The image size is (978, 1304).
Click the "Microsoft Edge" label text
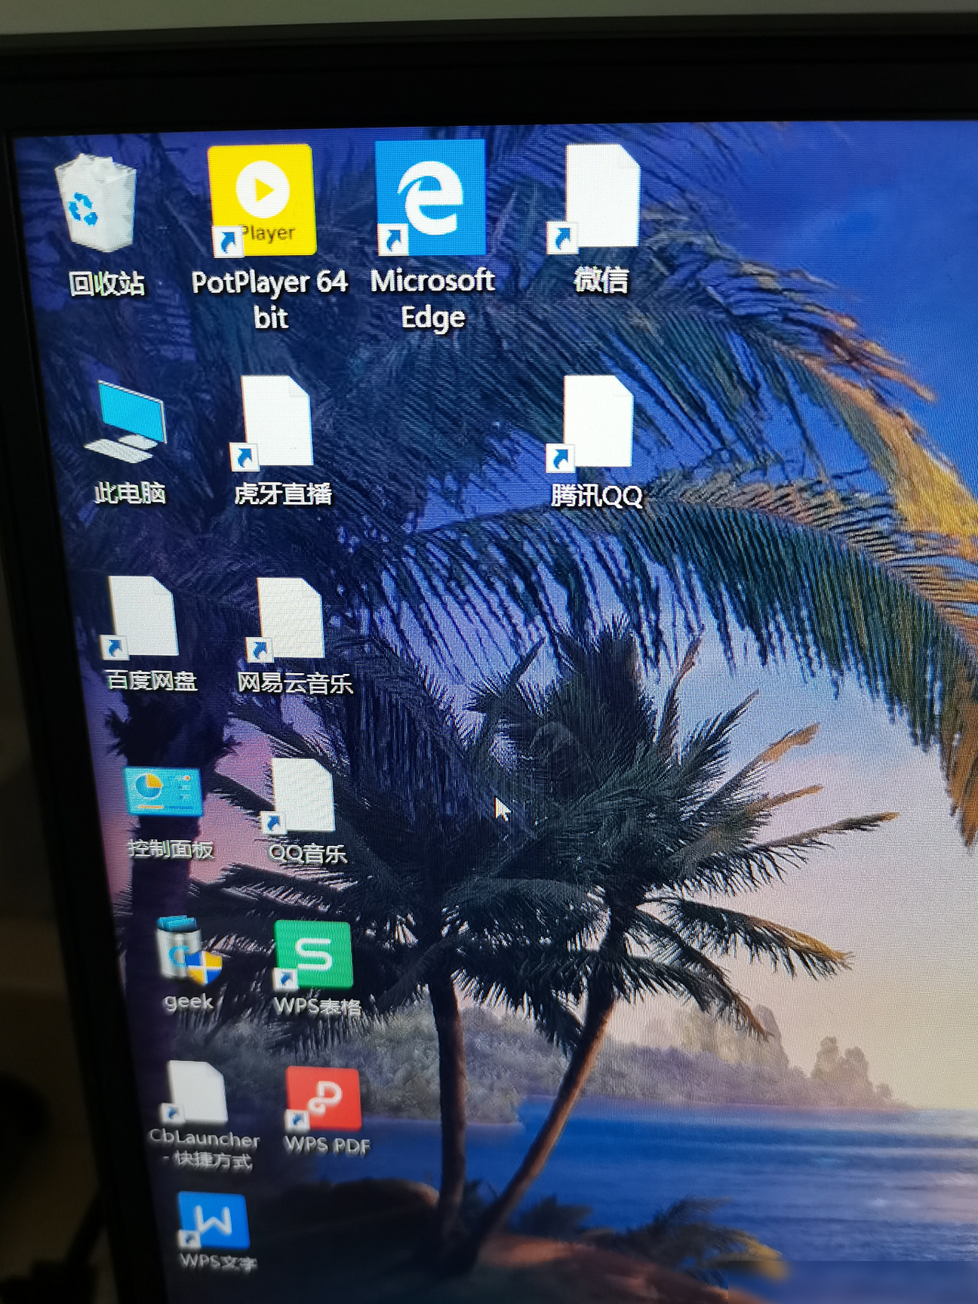point(432,299)
